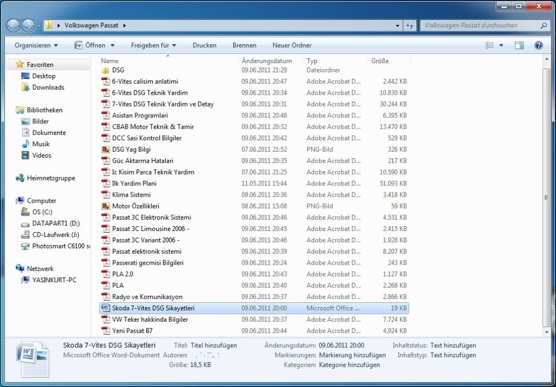556x387 pixels.
Task: Select file Yeni Passat B7
Action: click(x=254, y=331)
